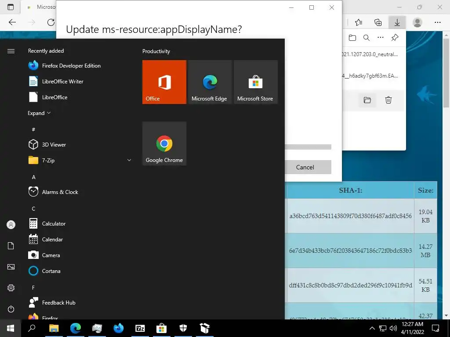The width and height of the screenshot is (450, 337).
Task: Select SHA-1 hash starting dff431c8c8
Action: click(350, 285)
